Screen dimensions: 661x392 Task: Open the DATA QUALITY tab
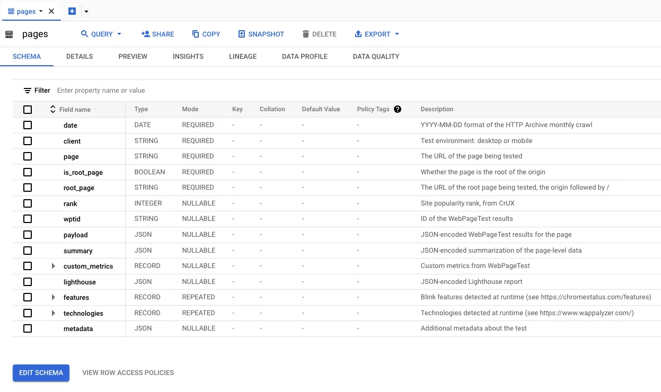pyautogui.click(x=376, y=56)
